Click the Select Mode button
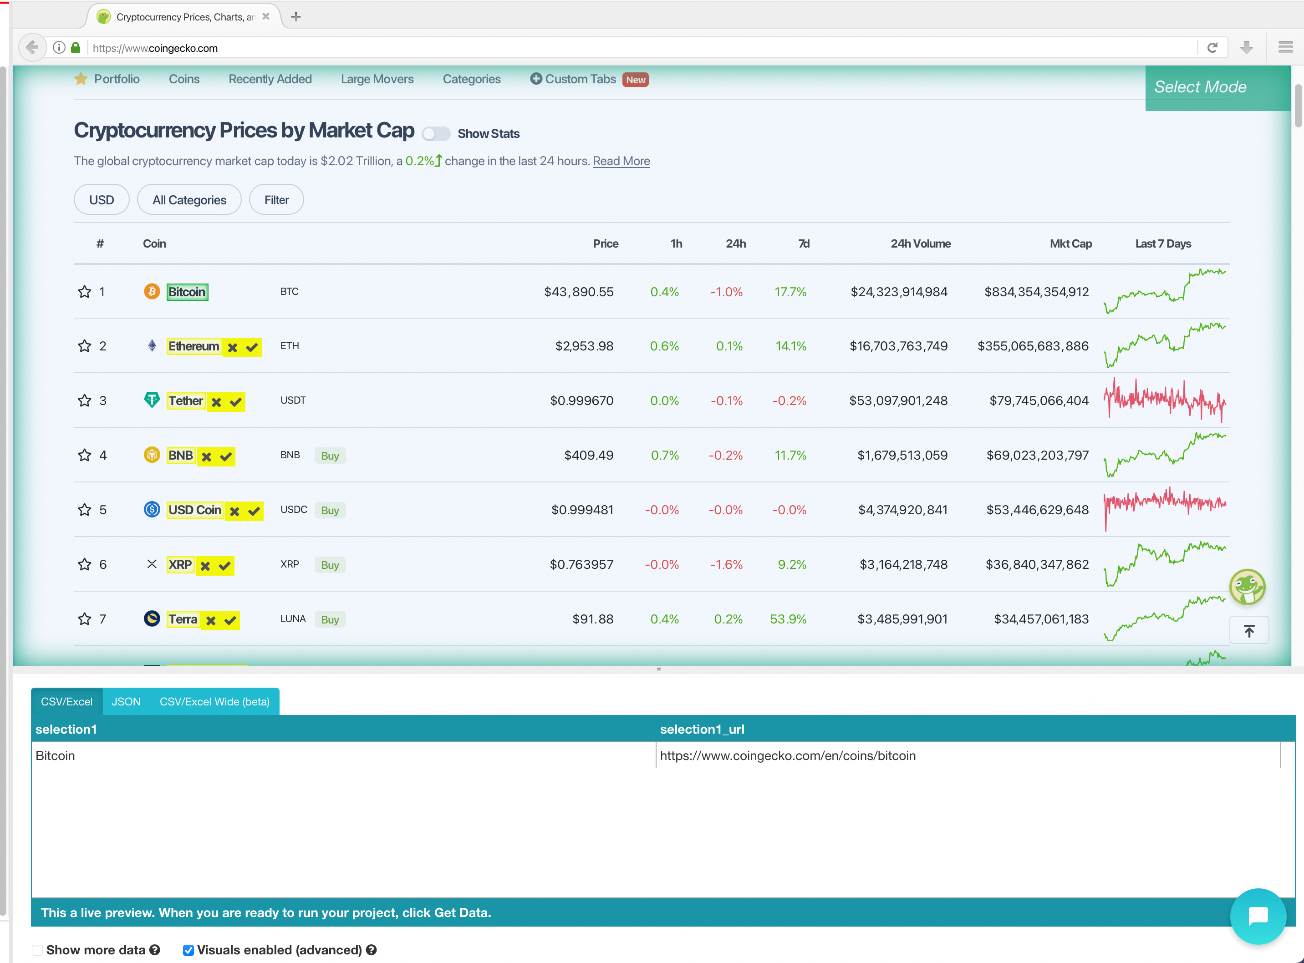Viewport: 1304px width, 963px height. click(1217, 87)
